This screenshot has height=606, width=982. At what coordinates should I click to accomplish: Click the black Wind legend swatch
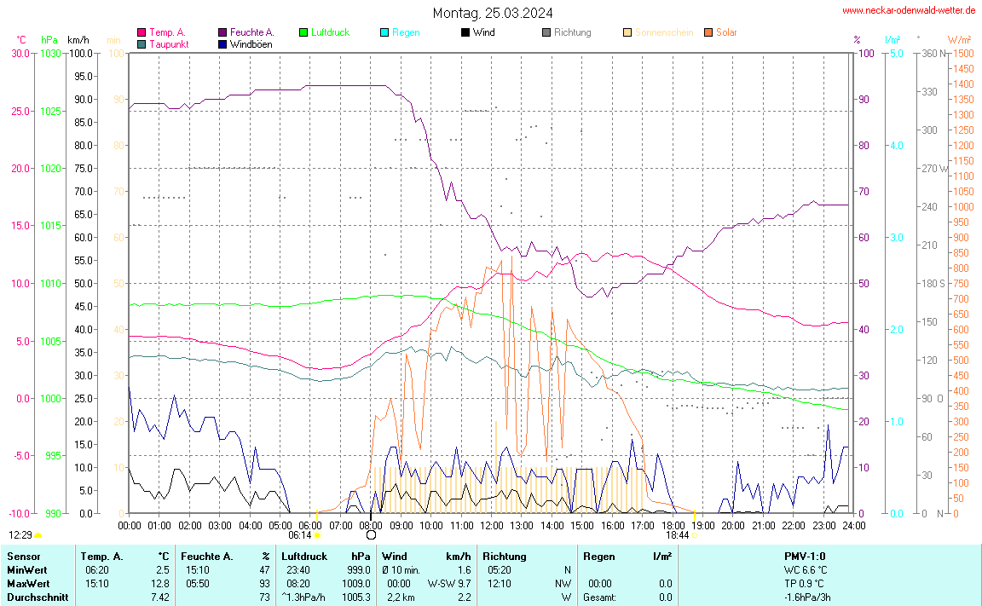click(x=465, y=32)
